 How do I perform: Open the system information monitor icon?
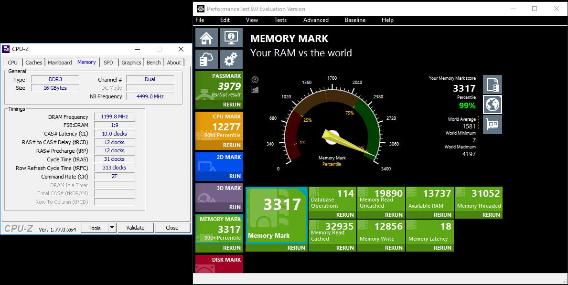coord(231,38)
